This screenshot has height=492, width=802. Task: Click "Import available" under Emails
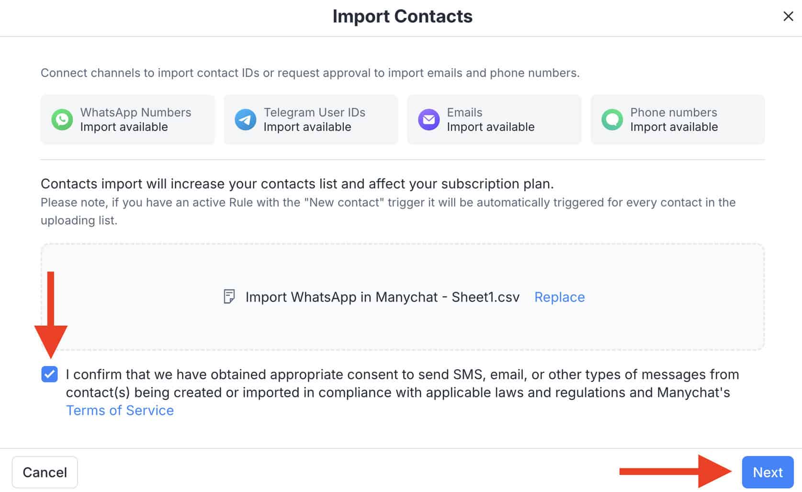pyautogui.click(x=490, y=127)
